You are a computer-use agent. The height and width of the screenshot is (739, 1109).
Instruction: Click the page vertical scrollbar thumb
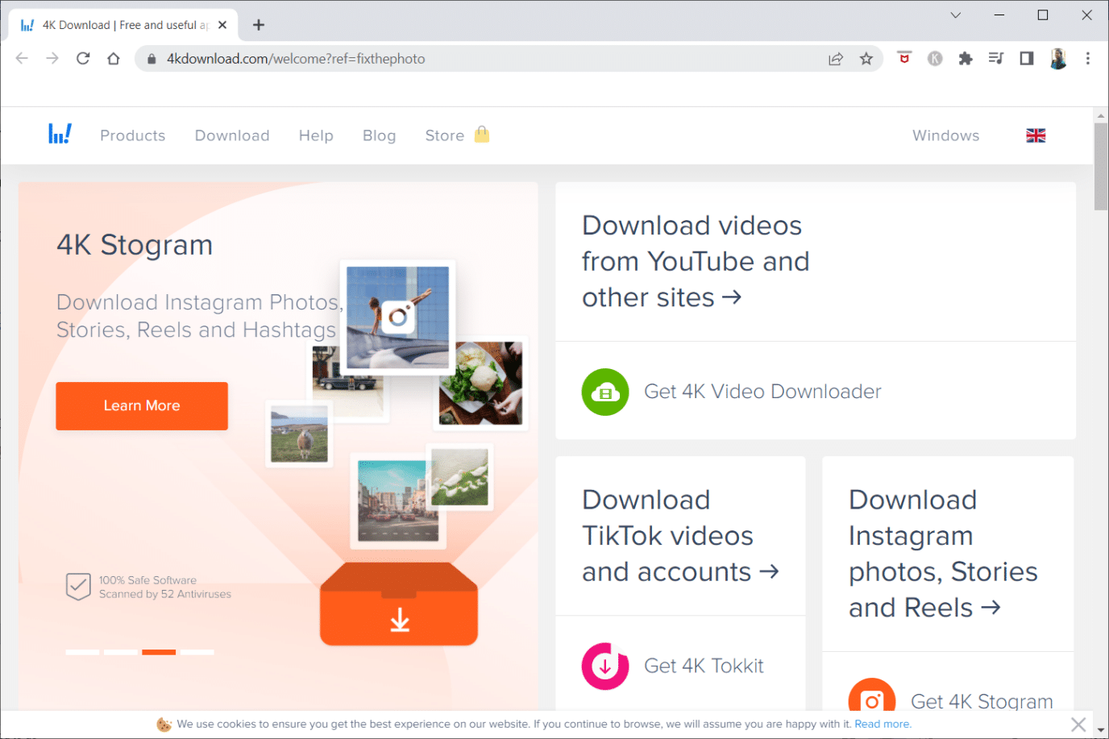[1101, 167]
